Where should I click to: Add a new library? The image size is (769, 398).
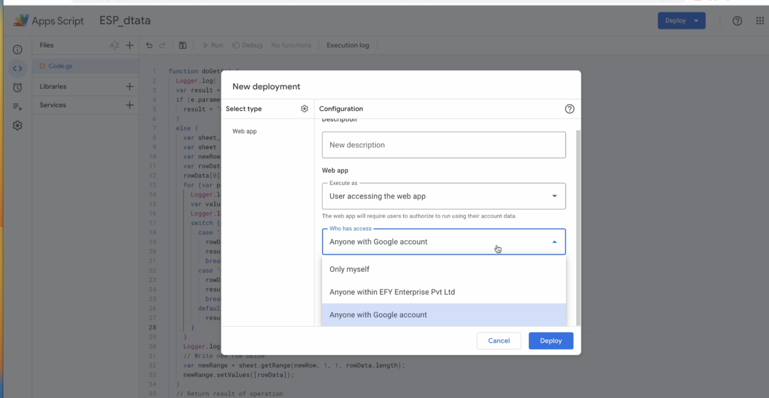129,86
